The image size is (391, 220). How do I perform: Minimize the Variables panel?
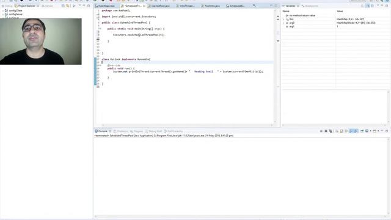tap(382, 5)
